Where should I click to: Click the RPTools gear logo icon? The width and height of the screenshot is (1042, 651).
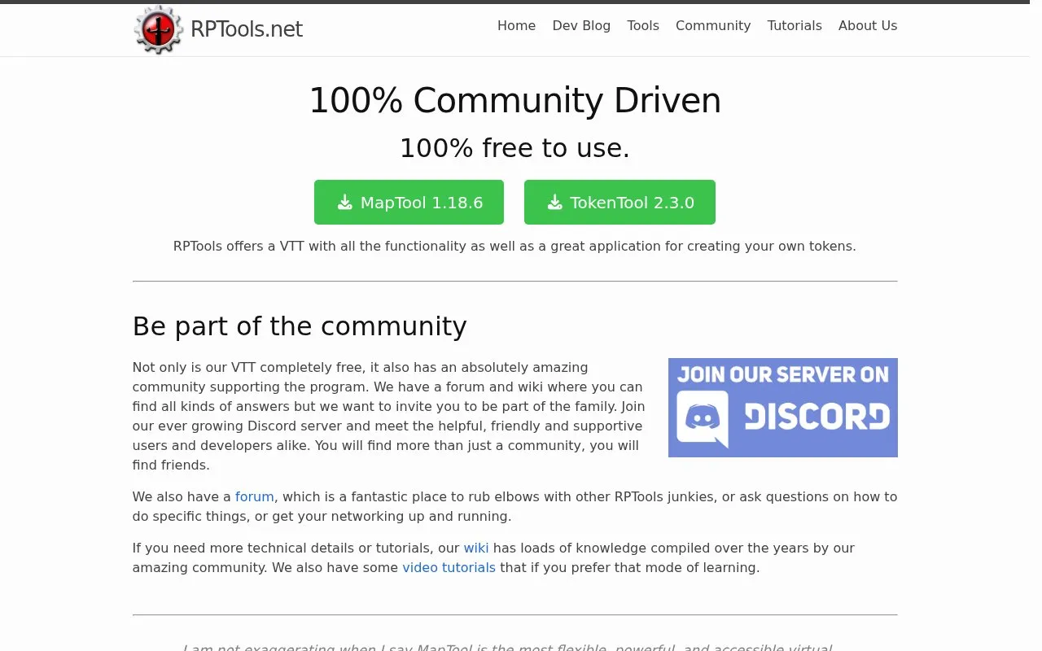coord(159,29)
